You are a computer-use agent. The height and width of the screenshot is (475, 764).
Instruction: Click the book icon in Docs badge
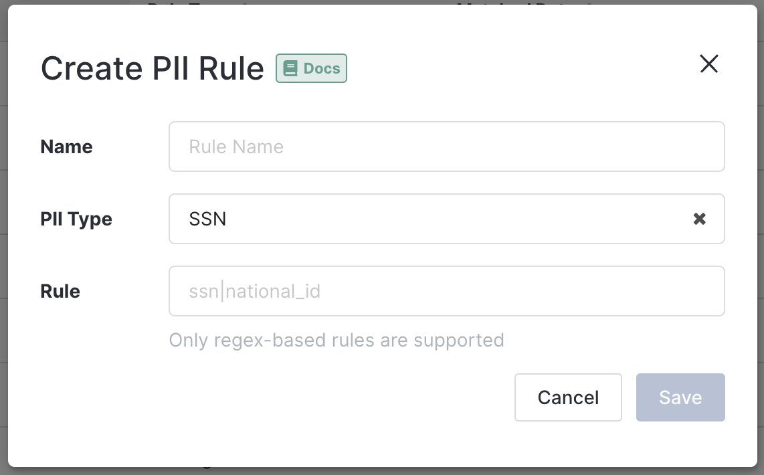[290, 68]
